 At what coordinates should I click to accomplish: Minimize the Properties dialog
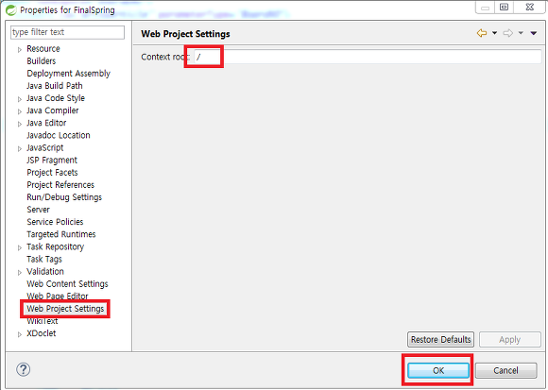(485, 7)
